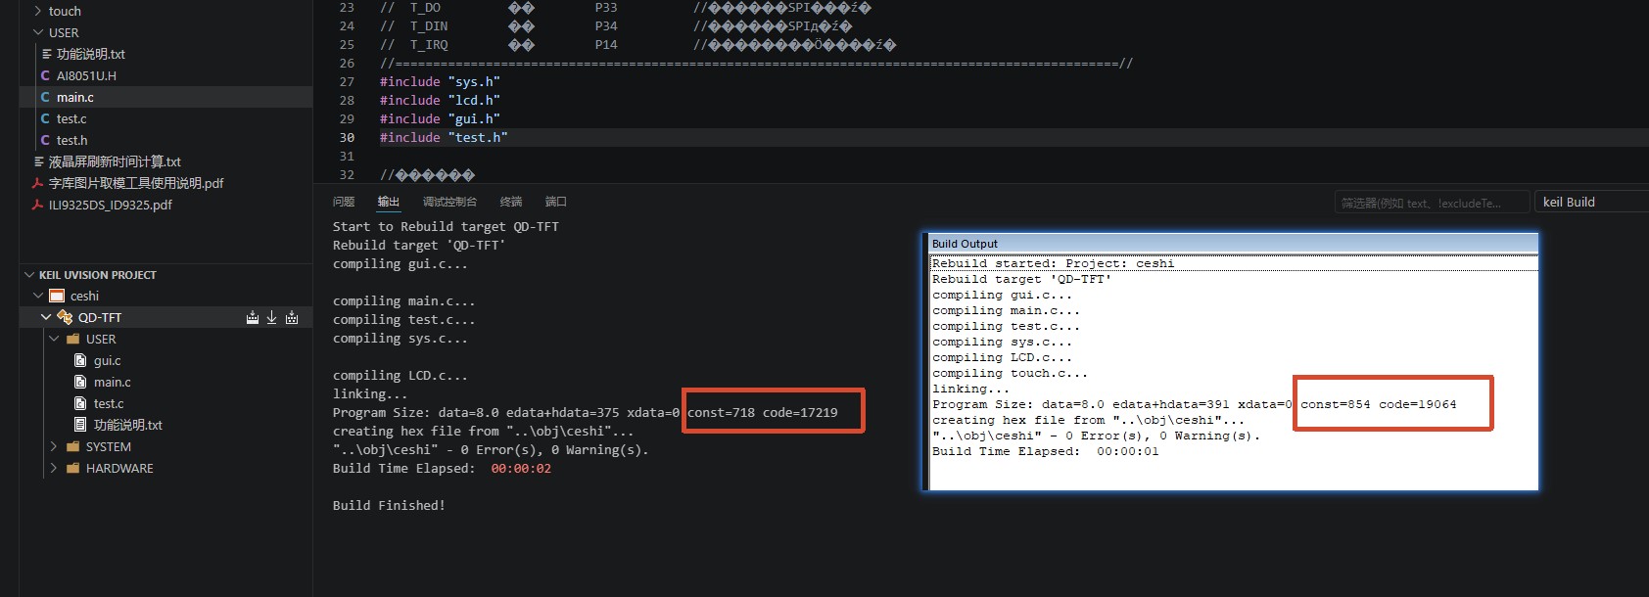Open the keil Build output channel dropdown
Viewport: 1649px width, 597px height.
coord(1591,202)
